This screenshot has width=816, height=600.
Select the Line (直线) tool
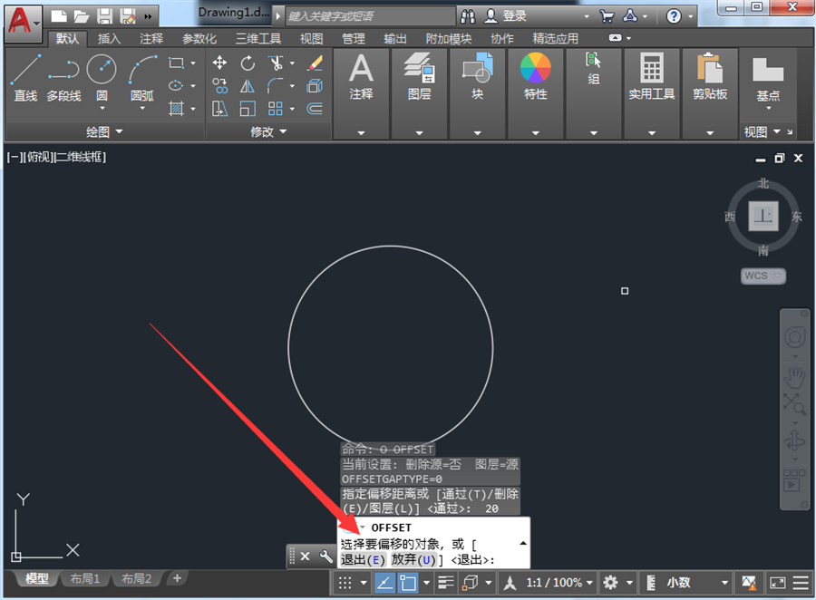tap(25, 78)
